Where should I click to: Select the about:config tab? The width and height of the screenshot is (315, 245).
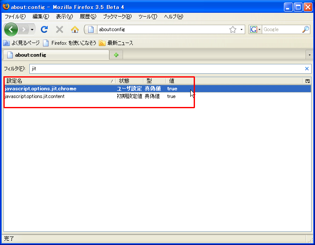56,55
